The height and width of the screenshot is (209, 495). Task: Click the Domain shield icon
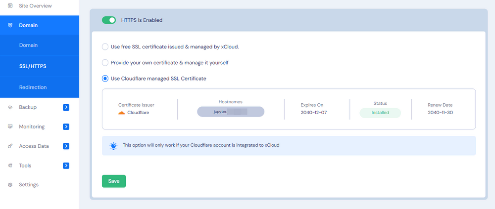pyautogui.click(x=10, y=25)
